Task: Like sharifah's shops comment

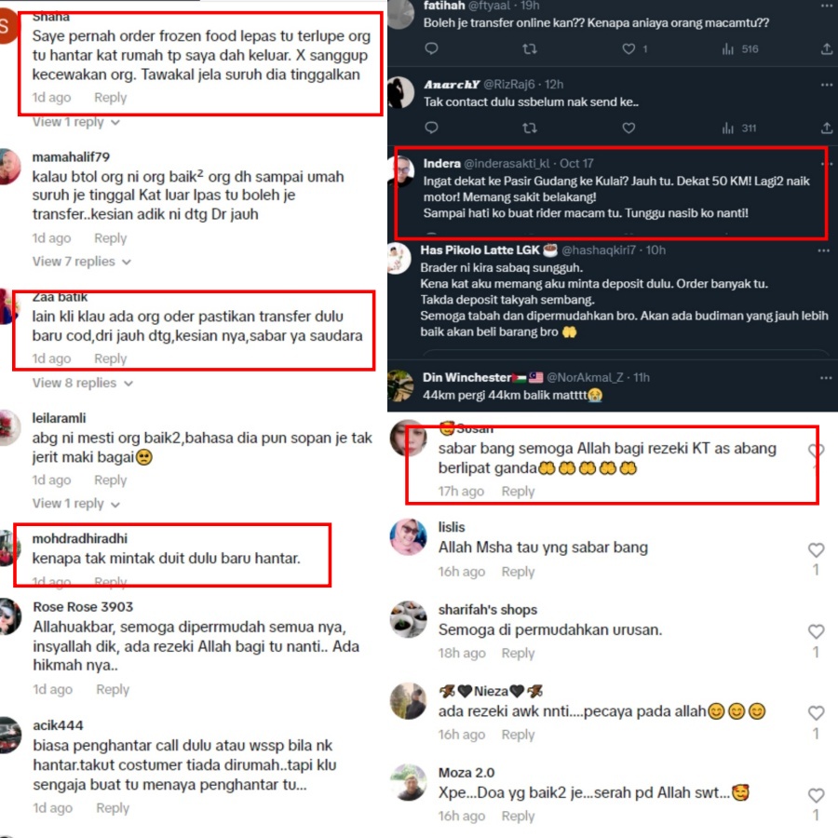Action: pos(816,631)
